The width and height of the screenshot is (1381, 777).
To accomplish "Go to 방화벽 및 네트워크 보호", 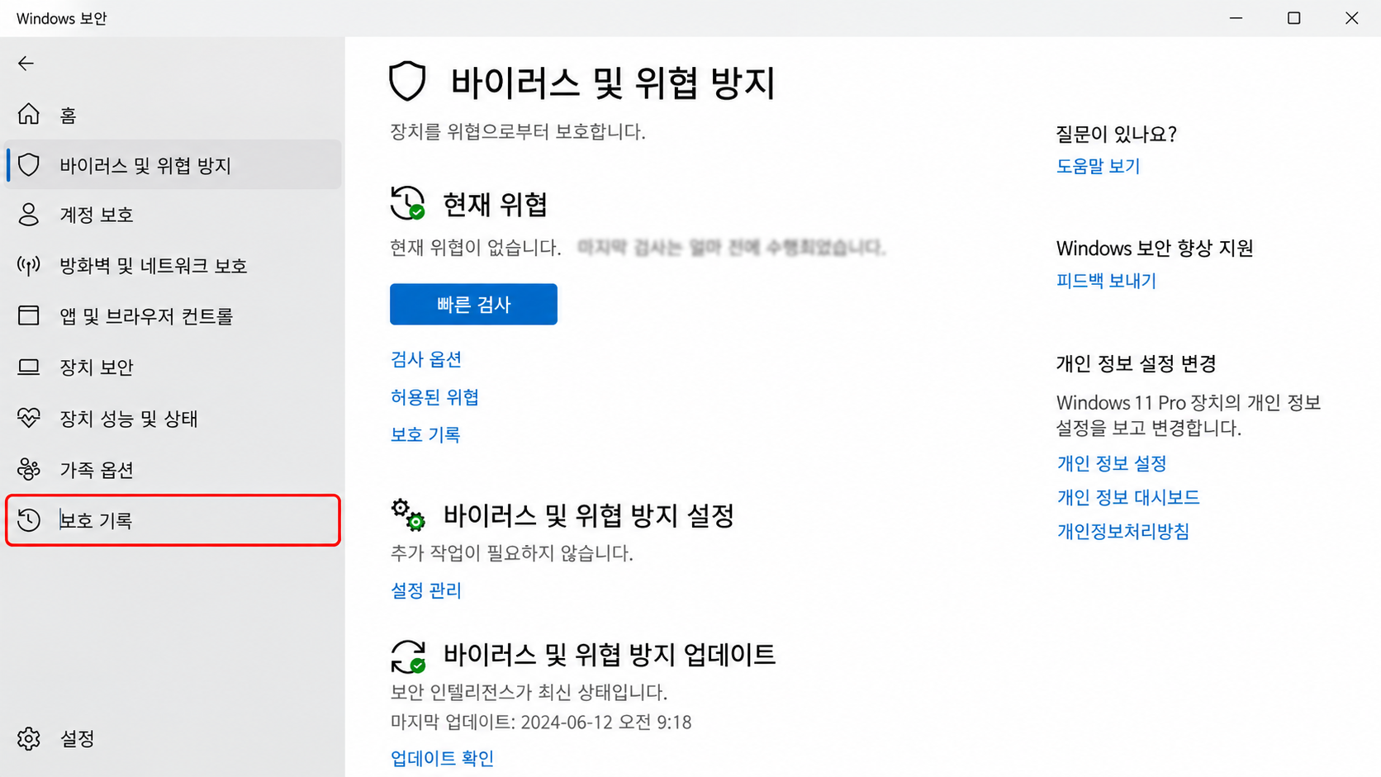I will point(173,266).
